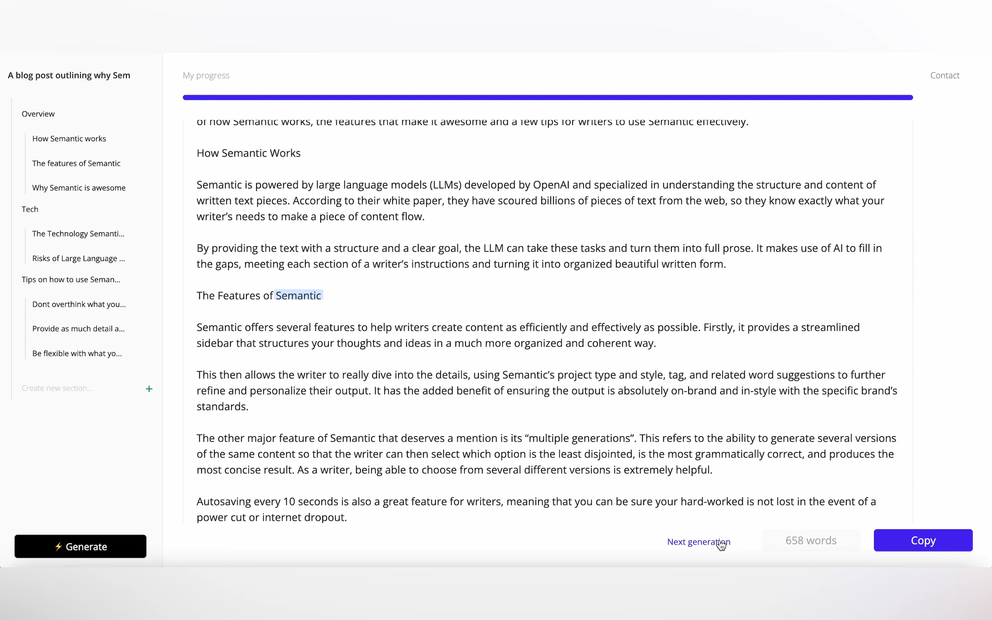Select The features of Semantic item
Viewport: 992px width, 620px height.
[76, 163]
